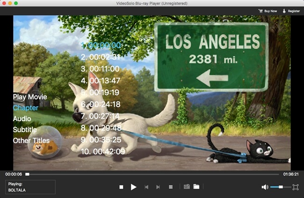Jump to chapter 6 at 00:24:18

101,104
